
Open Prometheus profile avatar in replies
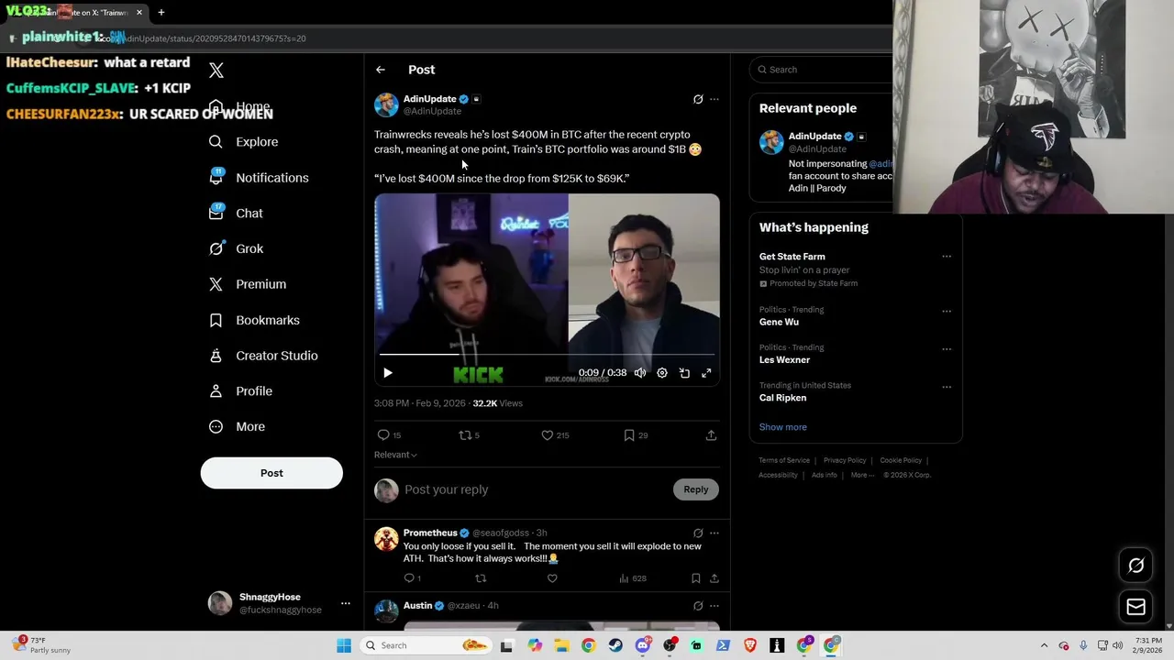pos(386,539)
